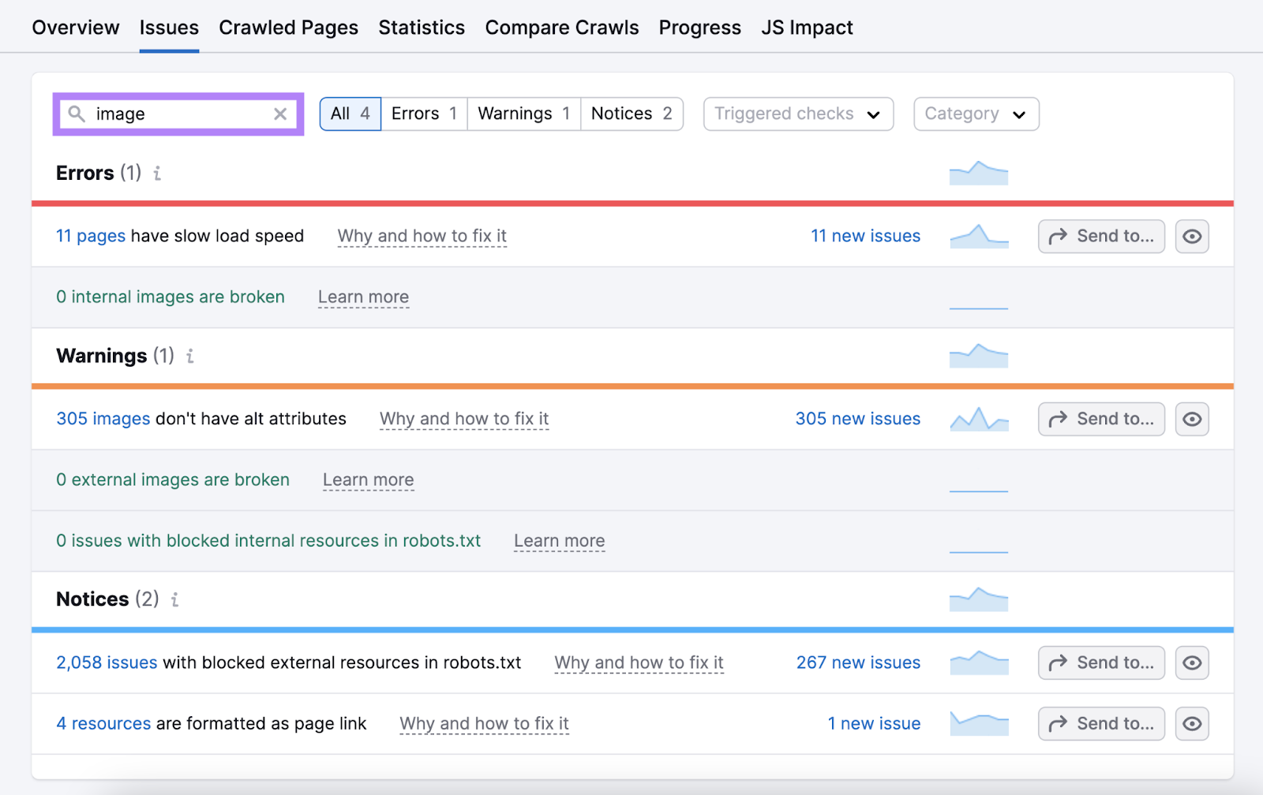Viewport: 1263px width, 795px height.
Task: Open the 2,058 issues link
Action: (106, 662)
